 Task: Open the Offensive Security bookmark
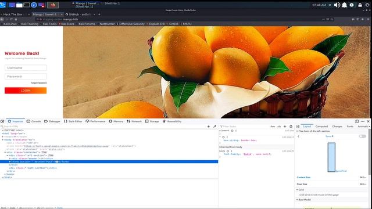click(x=132, y=24)
